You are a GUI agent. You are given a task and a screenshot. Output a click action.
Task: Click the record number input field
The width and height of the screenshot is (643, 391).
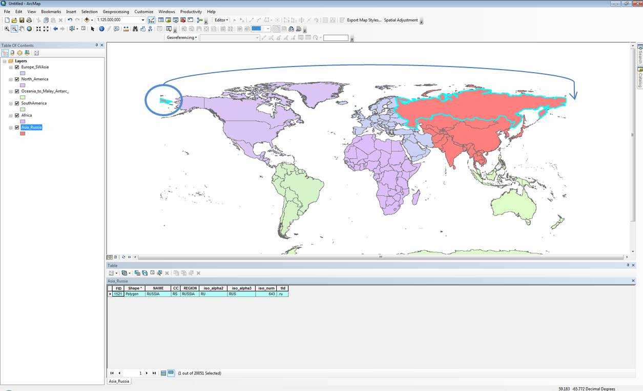coord(133,373)
